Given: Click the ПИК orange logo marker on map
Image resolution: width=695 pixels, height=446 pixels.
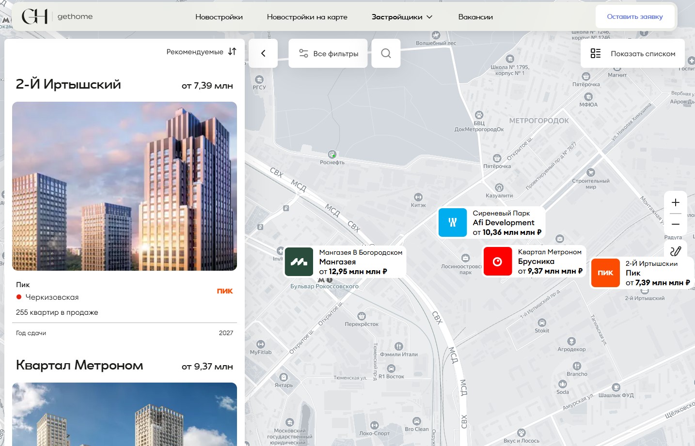Looking at the screenshot, I should (605, 273).
